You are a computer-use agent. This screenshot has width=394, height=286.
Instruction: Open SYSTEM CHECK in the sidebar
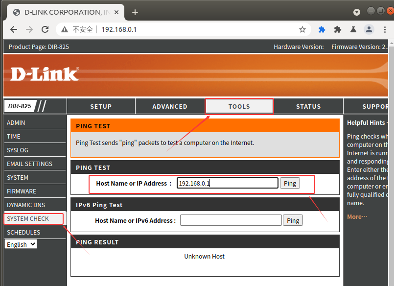(x=34, y=218)
